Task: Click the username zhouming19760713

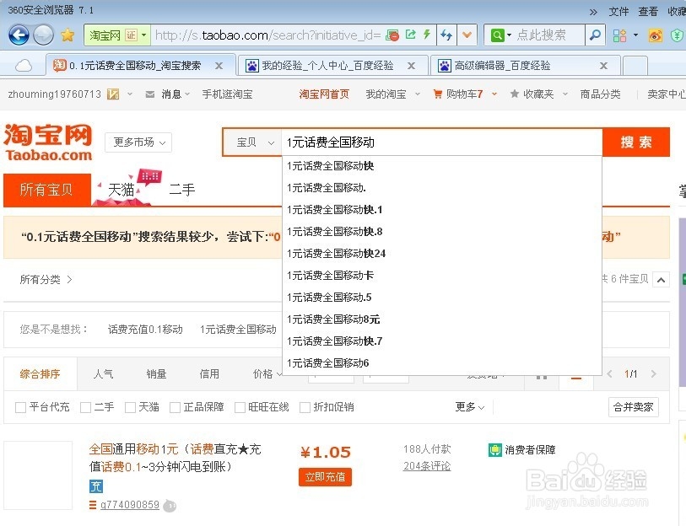Action: (54, 94)
